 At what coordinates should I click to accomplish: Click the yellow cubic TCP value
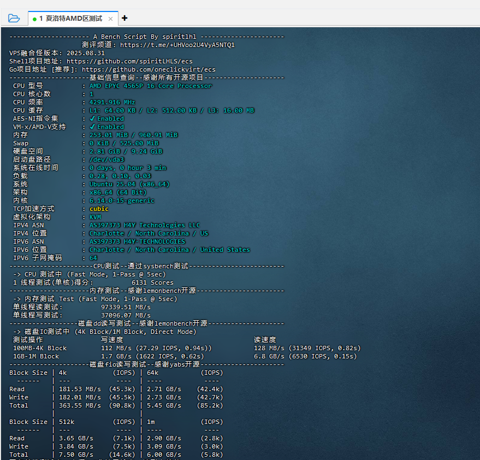tap(99, 209)
